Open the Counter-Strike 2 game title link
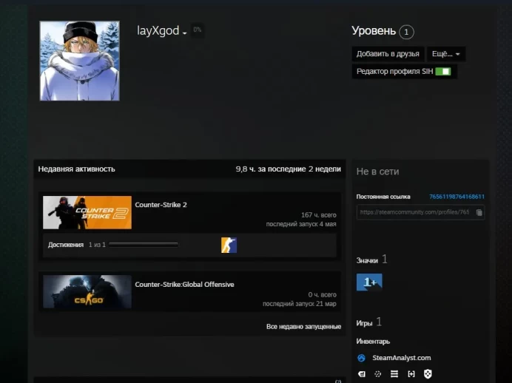The height and width of the screenshot is (383, 512). click(x=161, y=205)
